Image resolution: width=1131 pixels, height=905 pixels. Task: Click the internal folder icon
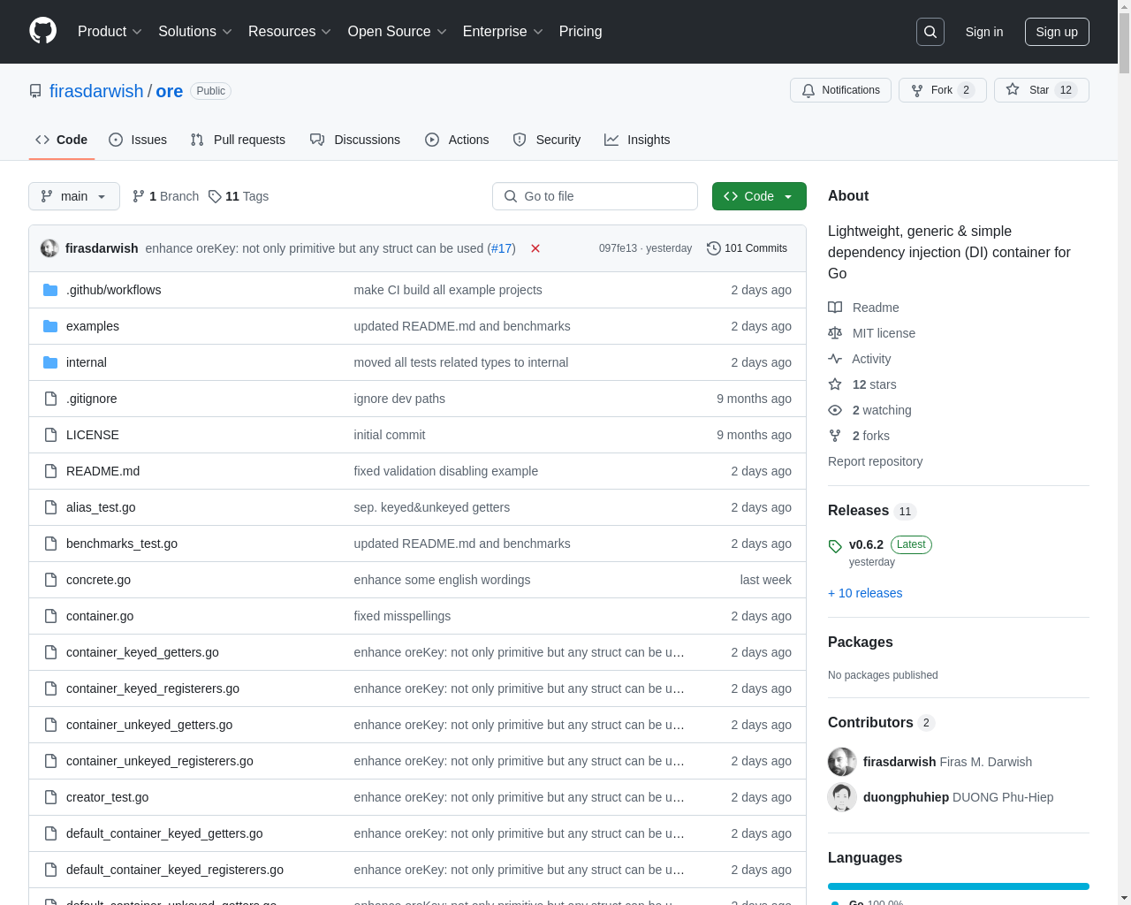[50, 362]
